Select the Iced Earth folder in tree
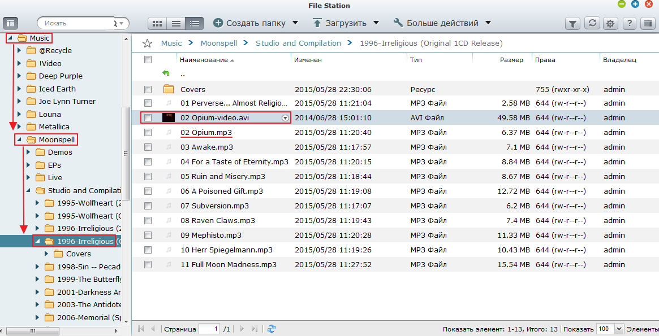This screenshot has height=336, width=659. pos(57,89)
